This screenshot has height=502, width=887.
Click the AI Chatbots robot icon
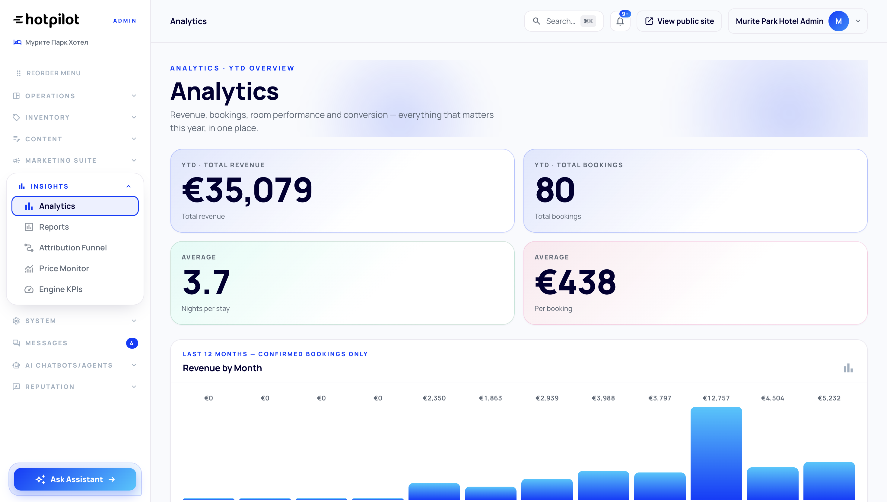[16, 365]
